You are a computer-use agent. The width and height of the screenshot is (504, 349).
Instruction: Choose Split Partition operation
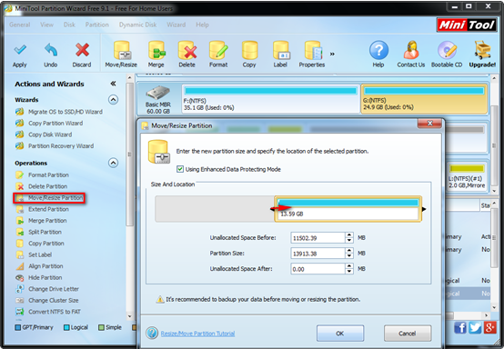pyautogui.click(x=45, y=232)
